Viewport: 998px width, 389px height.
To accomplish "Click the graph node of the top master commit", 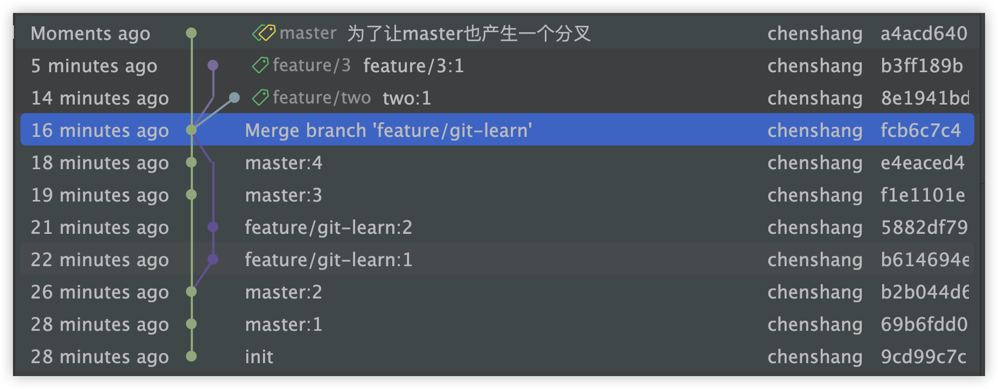I will 191,33.
